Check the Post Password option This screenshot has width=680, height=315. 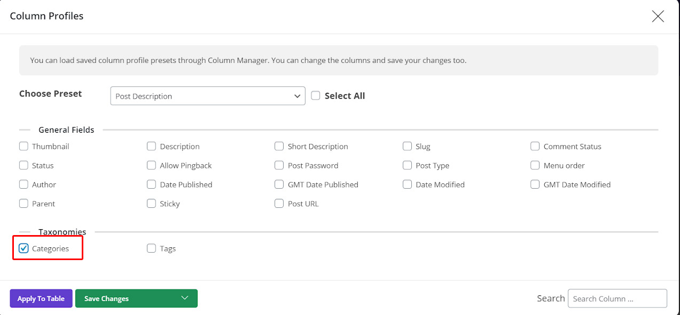pyautogui.click(x=279, y=165)
